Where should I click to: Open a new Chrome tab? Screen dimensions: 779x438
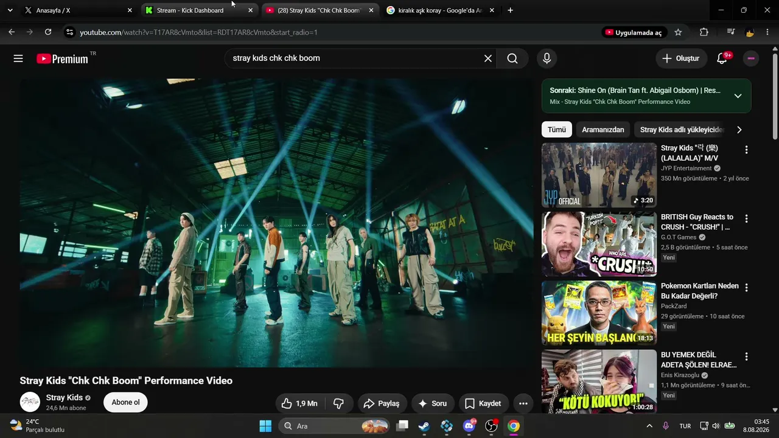tap(510, 10)
